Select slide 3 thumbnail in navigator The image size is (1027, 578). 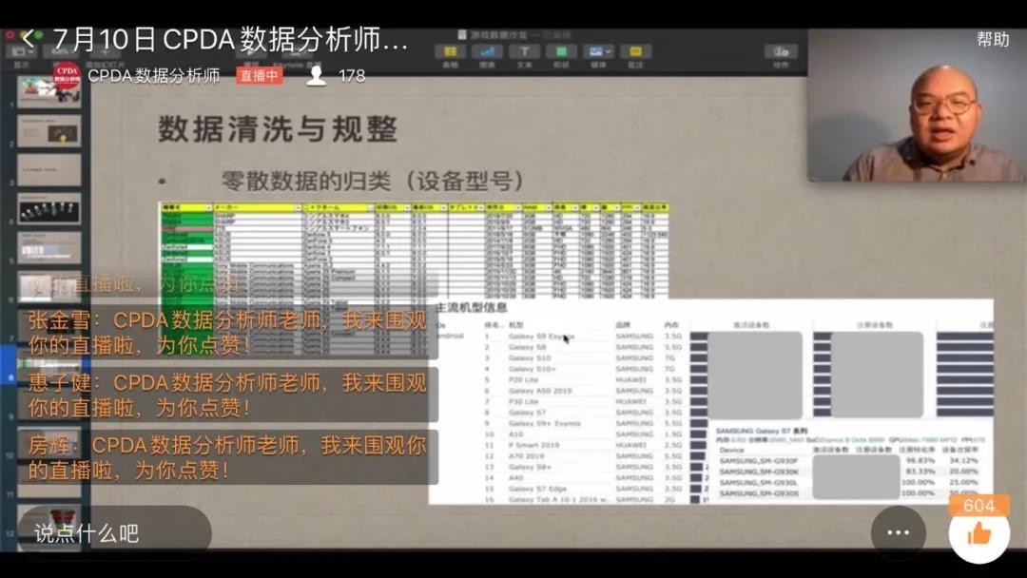49,170
